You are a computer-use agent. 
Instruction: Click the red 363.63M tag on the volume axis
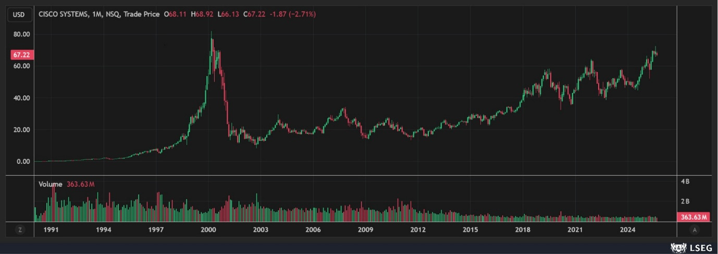(x=694, y=217)
